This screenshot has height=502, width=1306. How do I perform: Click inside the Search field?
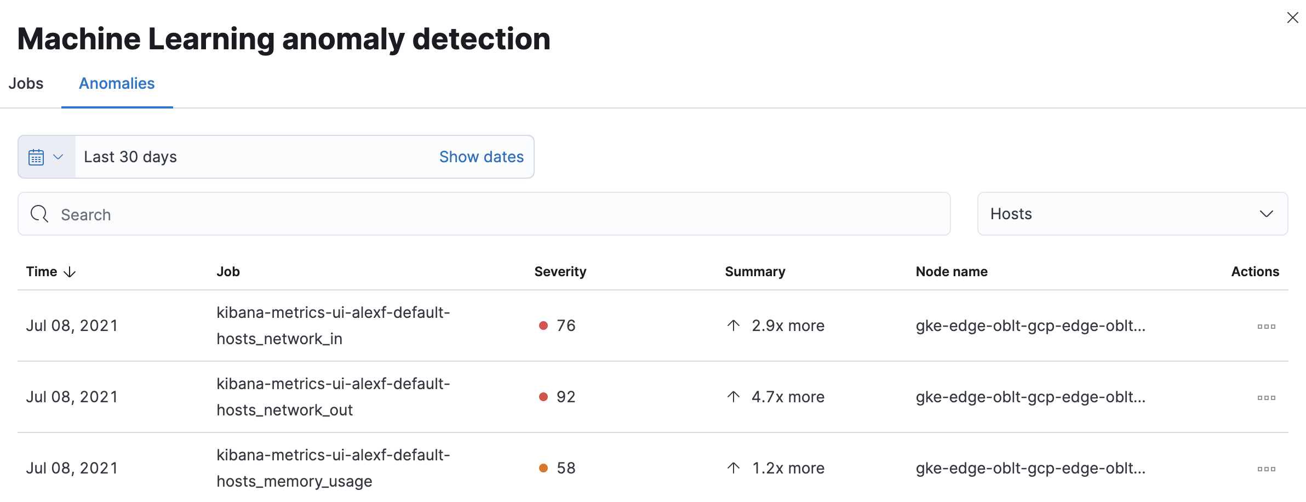[x=274, y=214]
